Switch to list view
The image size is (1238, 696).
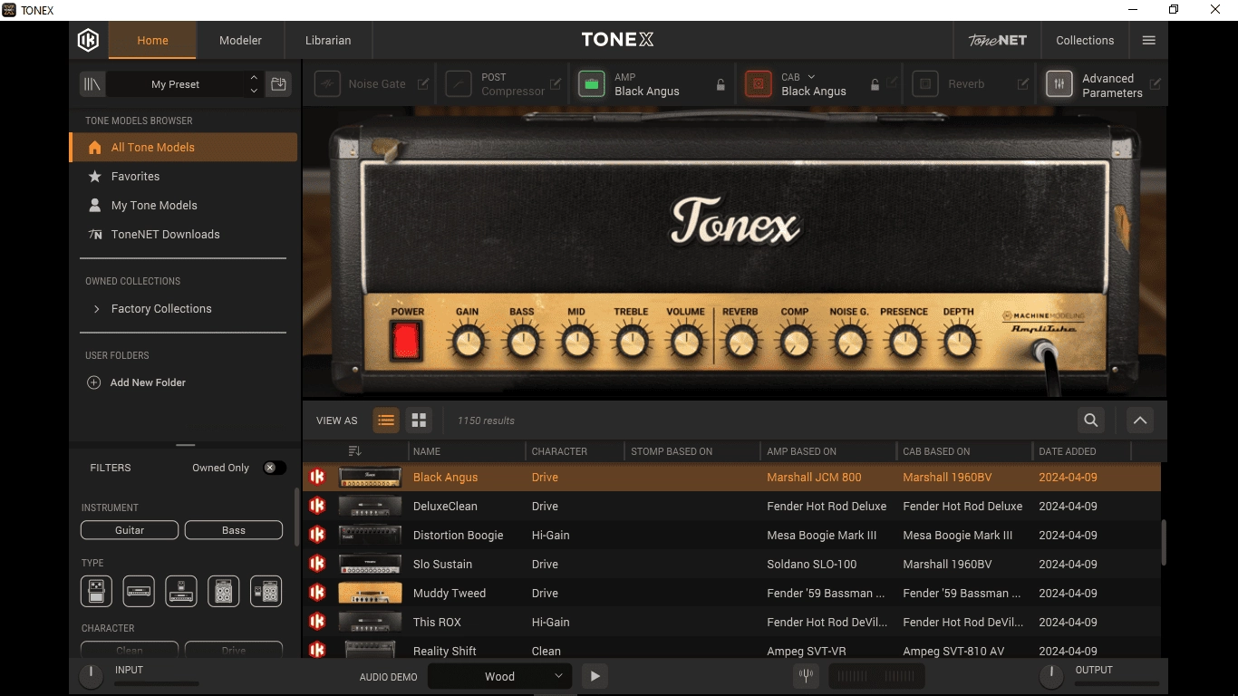tap(386, 420)
